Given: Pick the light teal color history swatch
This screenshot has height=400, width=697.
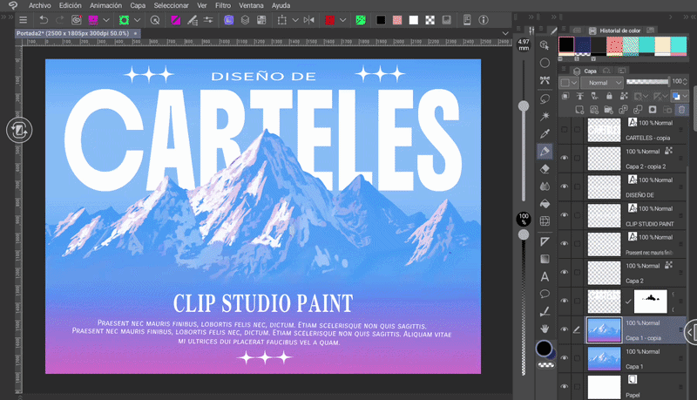Looking at the screenshot, I should tap(679, 45).
